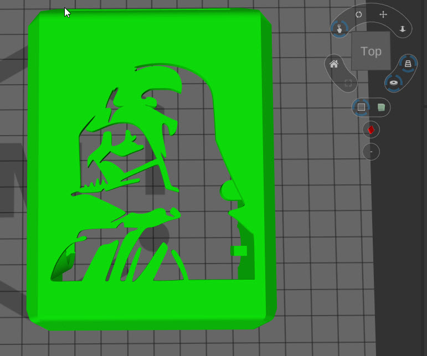Click the Top face of the view cube
This screenshot has width=427, height=356.
[371, 51]
